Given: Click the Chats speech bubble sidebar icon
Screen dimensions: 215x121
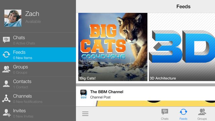Looking at the screenshot, I should point(6,40).
